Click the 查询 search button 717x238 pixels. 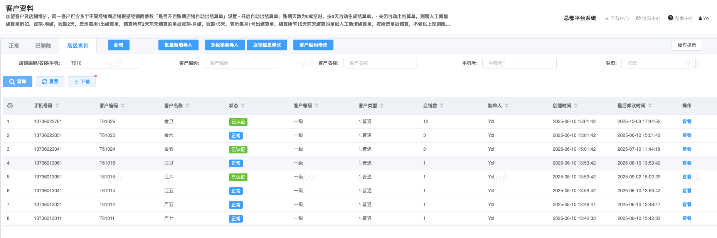[x=18, y=82]
